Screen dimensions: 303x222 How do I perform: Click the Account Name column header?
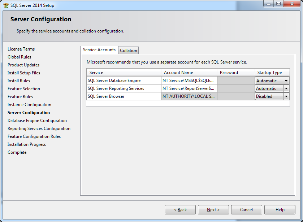coord(189,73)
